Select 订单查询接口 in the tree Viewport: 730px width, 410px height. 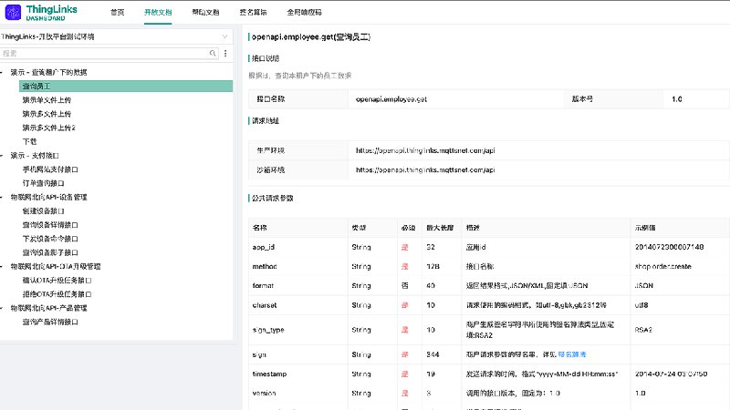pyautogui.click(x=43, y=183)
